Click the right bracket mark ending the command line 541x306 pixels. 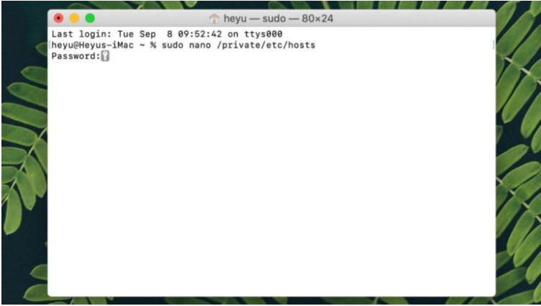coord(494,45)
